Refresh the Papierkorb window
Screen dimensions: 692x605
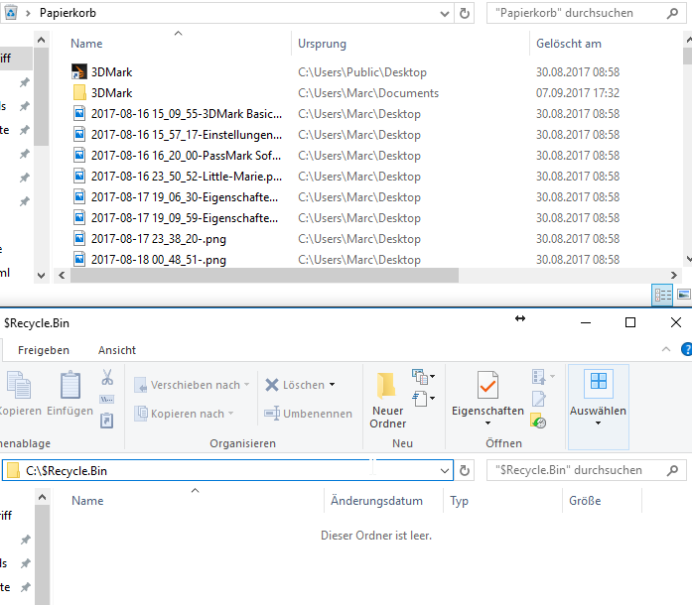point(464,14)
